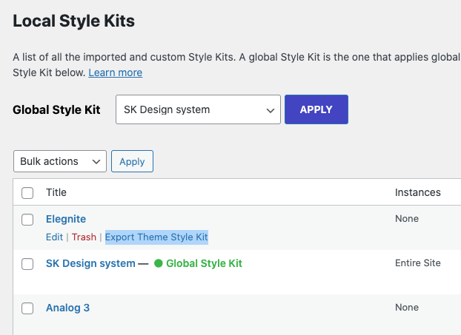Click Entire Site in SK Design system row
Viewport: 461px width, 335px height.
(418, 263)
